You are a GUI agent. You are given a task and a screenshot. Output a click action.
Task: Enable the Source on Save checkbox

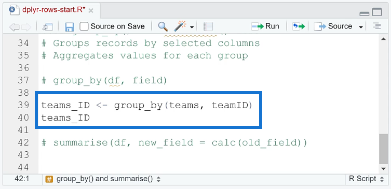[x=84, y=26]
